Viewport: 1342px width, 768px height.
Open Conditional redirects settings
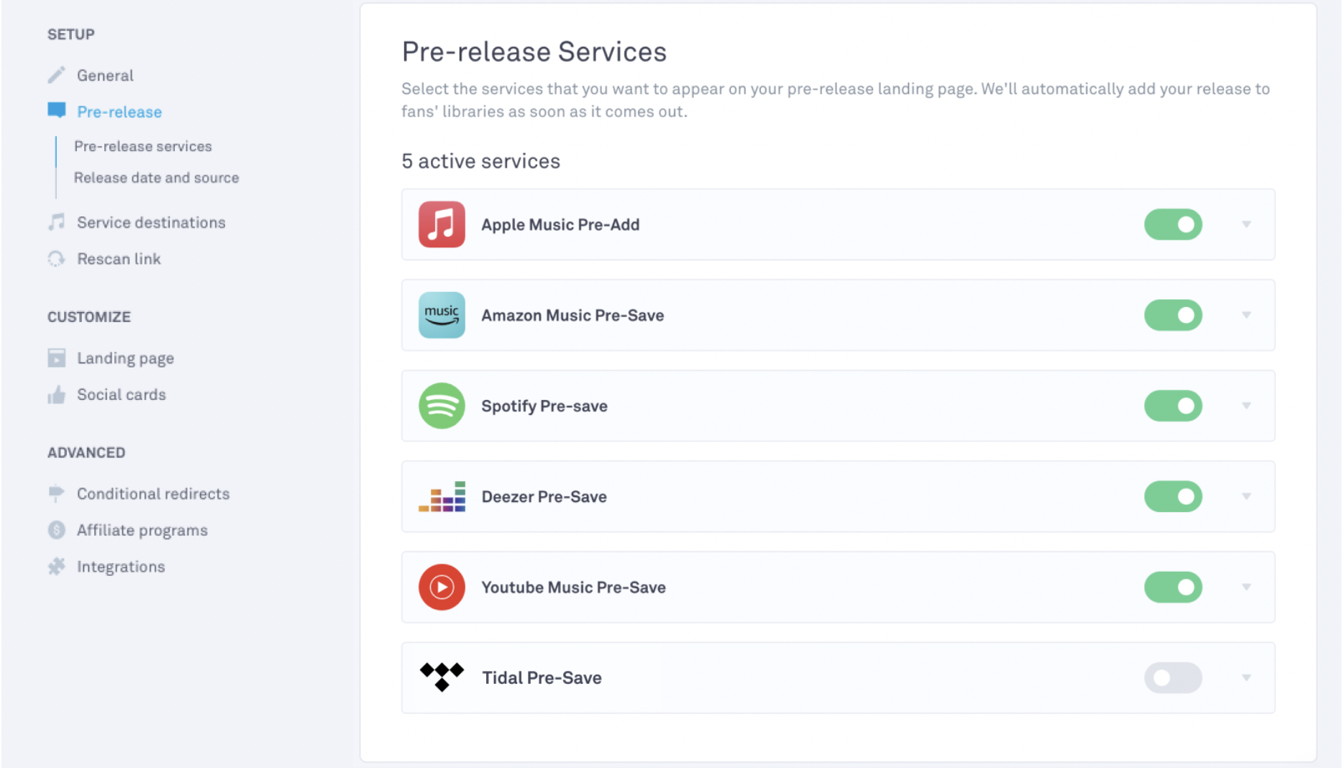click(153, 494)
